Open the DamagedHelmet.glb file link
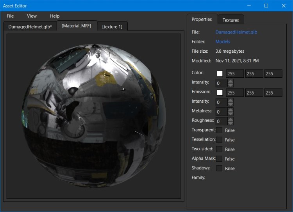293x212 pixels. [x=236, y=32]
